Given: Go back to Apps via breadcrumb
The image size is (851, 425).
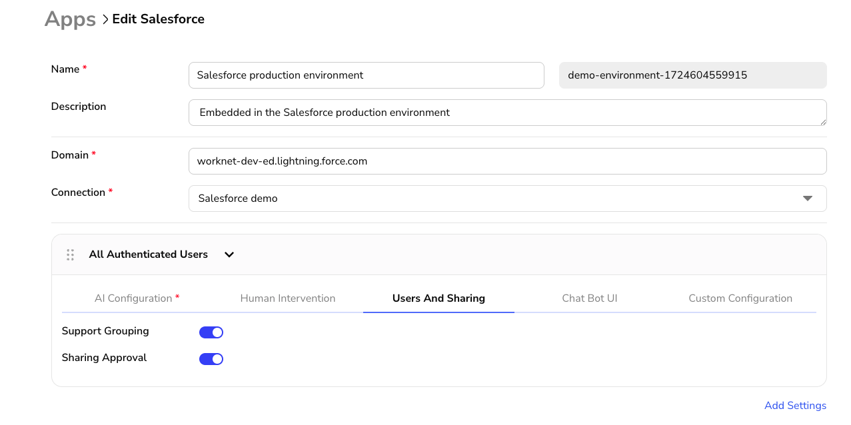Looking at the screenshot, I should click(x=70, y=19).
